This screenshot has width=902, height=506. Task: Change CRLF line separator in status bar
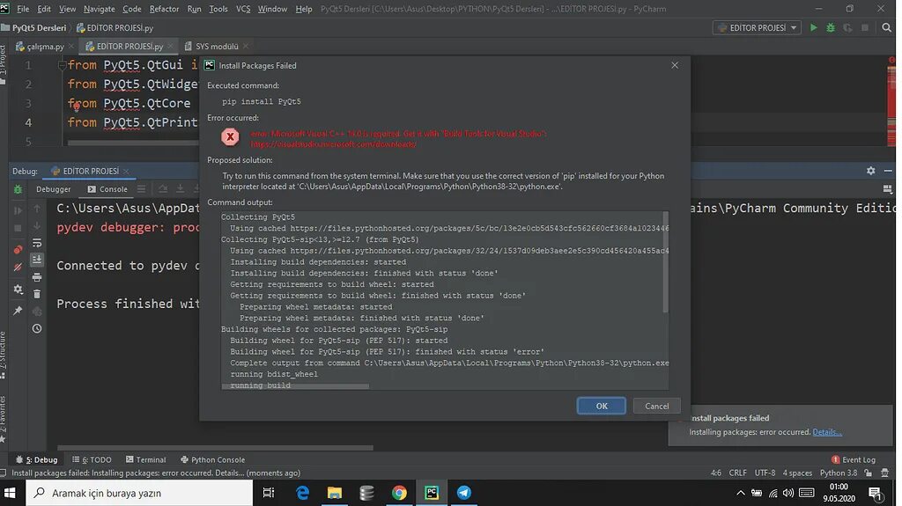[737, 473]
